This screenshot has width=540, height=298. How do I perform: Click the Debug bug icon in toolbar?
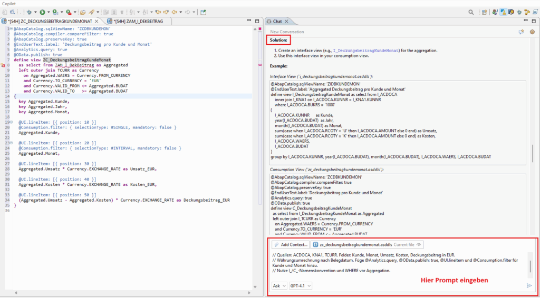[x=30, y=12]
